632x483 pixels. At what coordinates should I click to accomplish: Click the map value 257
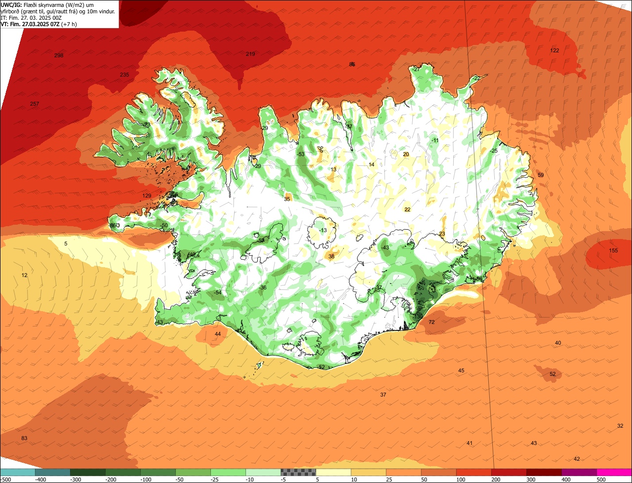(35, 104)
